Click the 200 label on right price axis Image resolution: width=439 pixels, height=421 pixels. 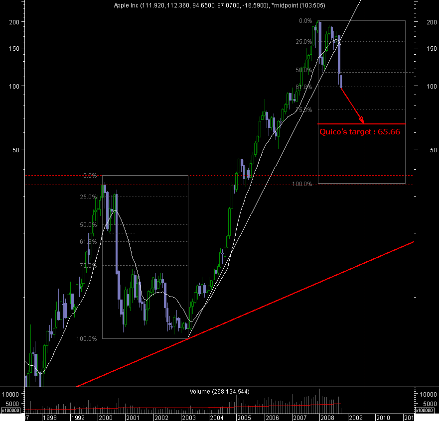click(x=432, y=22)
